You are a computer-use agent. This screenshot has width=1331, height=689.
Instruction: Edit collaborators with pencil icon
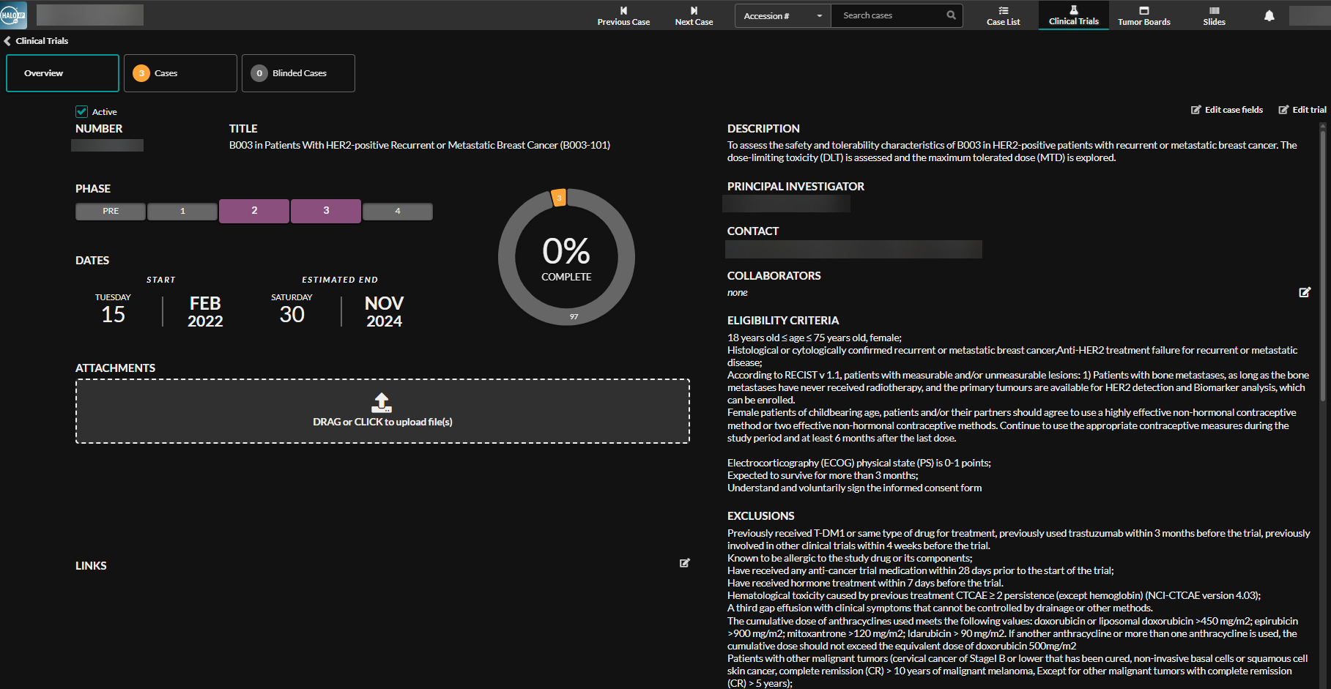coord(1305,292)
